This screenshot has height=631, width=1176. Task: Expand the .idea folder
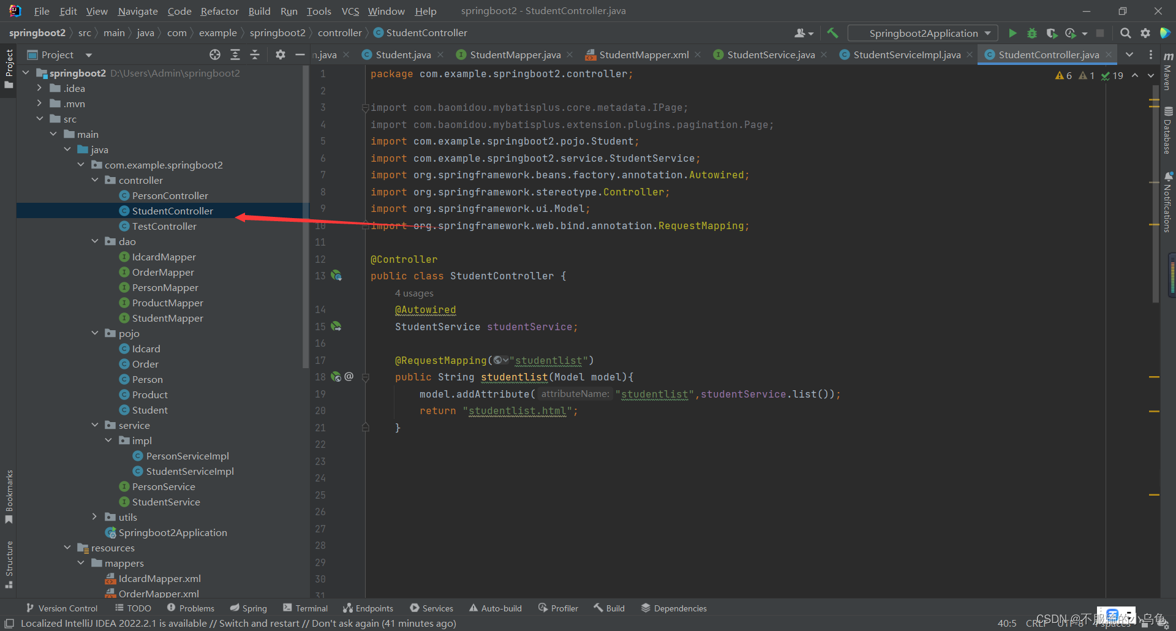(39, 88)
